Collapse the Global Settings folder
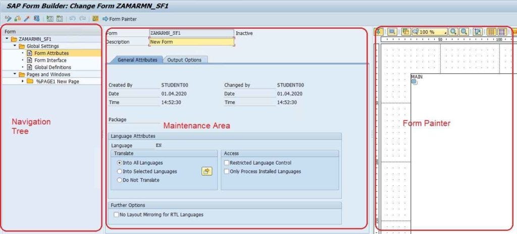Screen dimensions: 517x234 (x=15, y=46)
